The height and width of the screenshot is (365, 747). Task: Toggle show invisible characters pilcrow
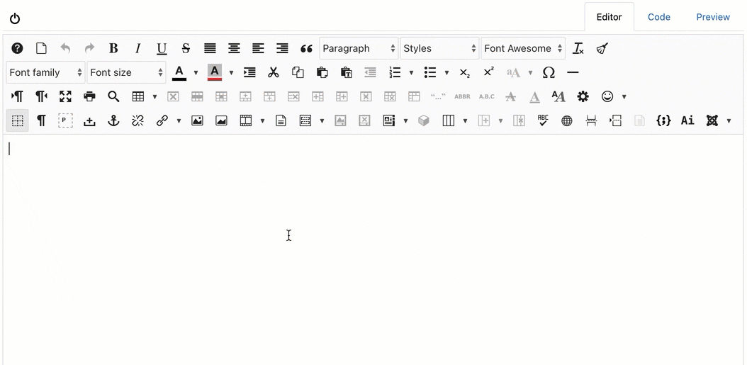pos(41,120)
